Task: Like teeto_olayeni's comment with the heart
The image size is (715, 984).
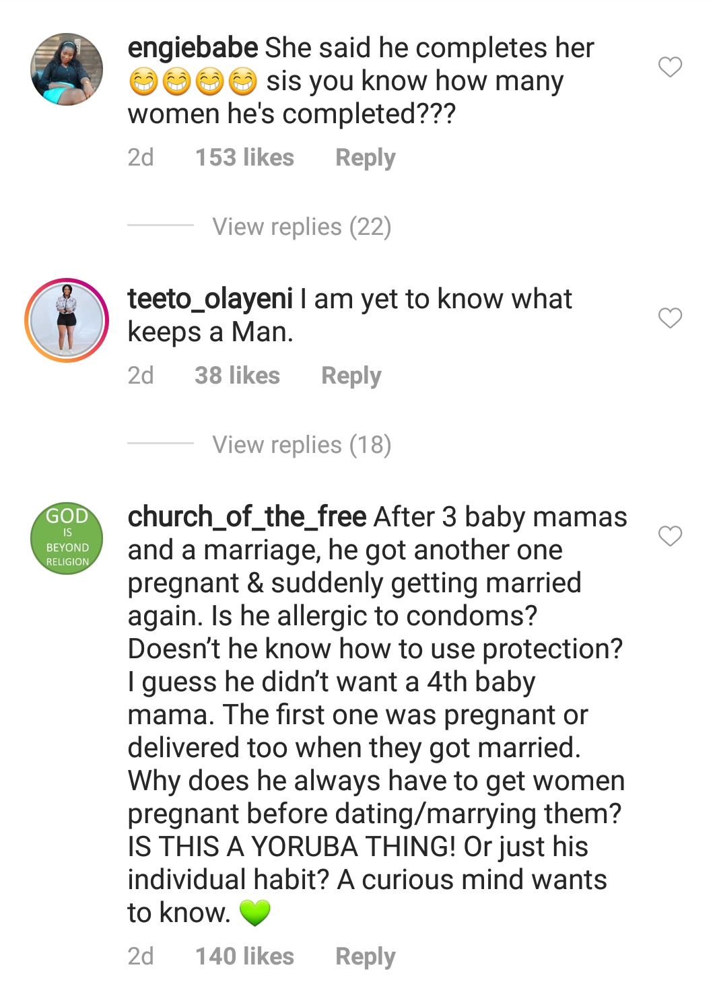Action: tap(670, 318)
